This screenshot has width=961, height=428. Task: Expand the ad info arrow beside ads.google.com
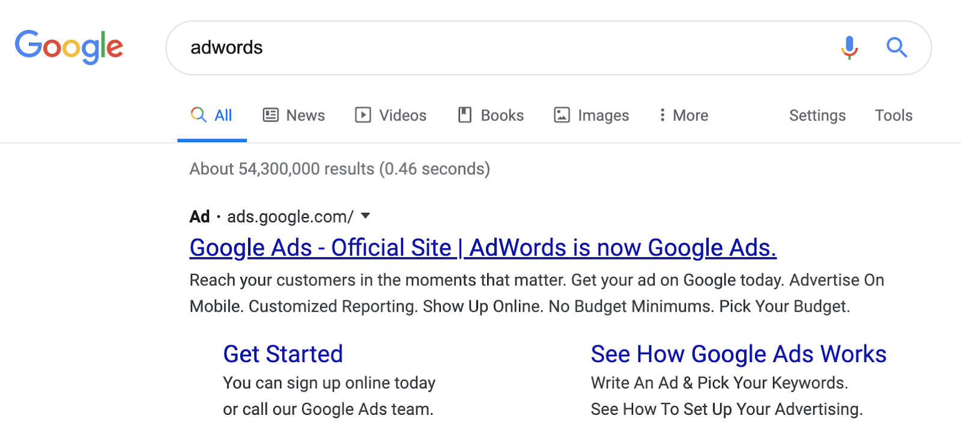click(365, 216)
